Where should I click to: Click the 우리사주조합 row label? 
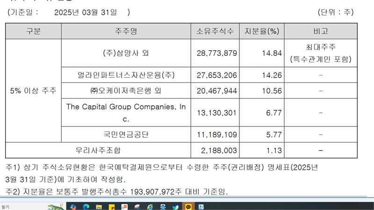click(x=98, y=150)
